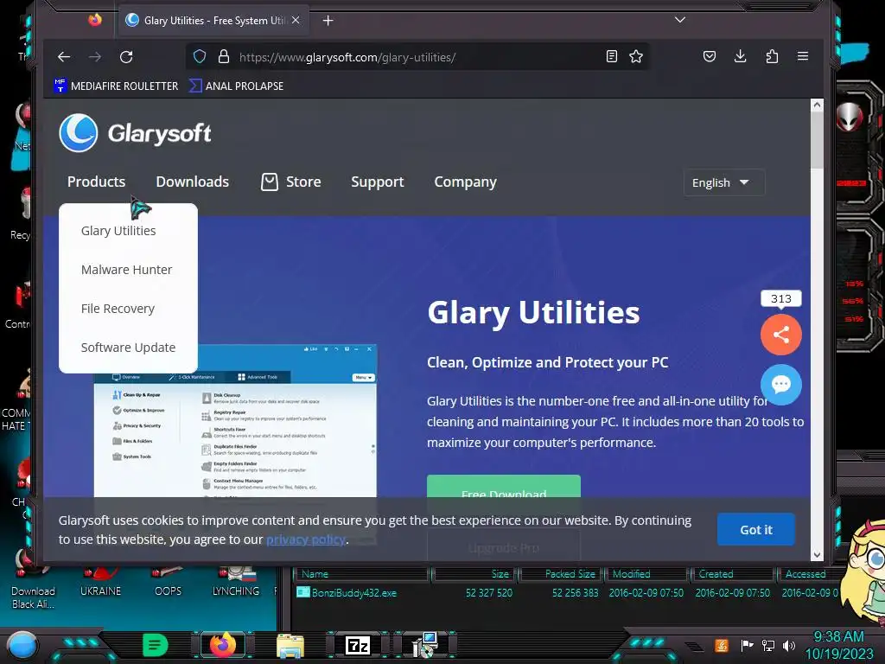Open Action Center flag in tray
Image resolution: width=885 pixels, height=664 pixels.
(x=747, y=645)
